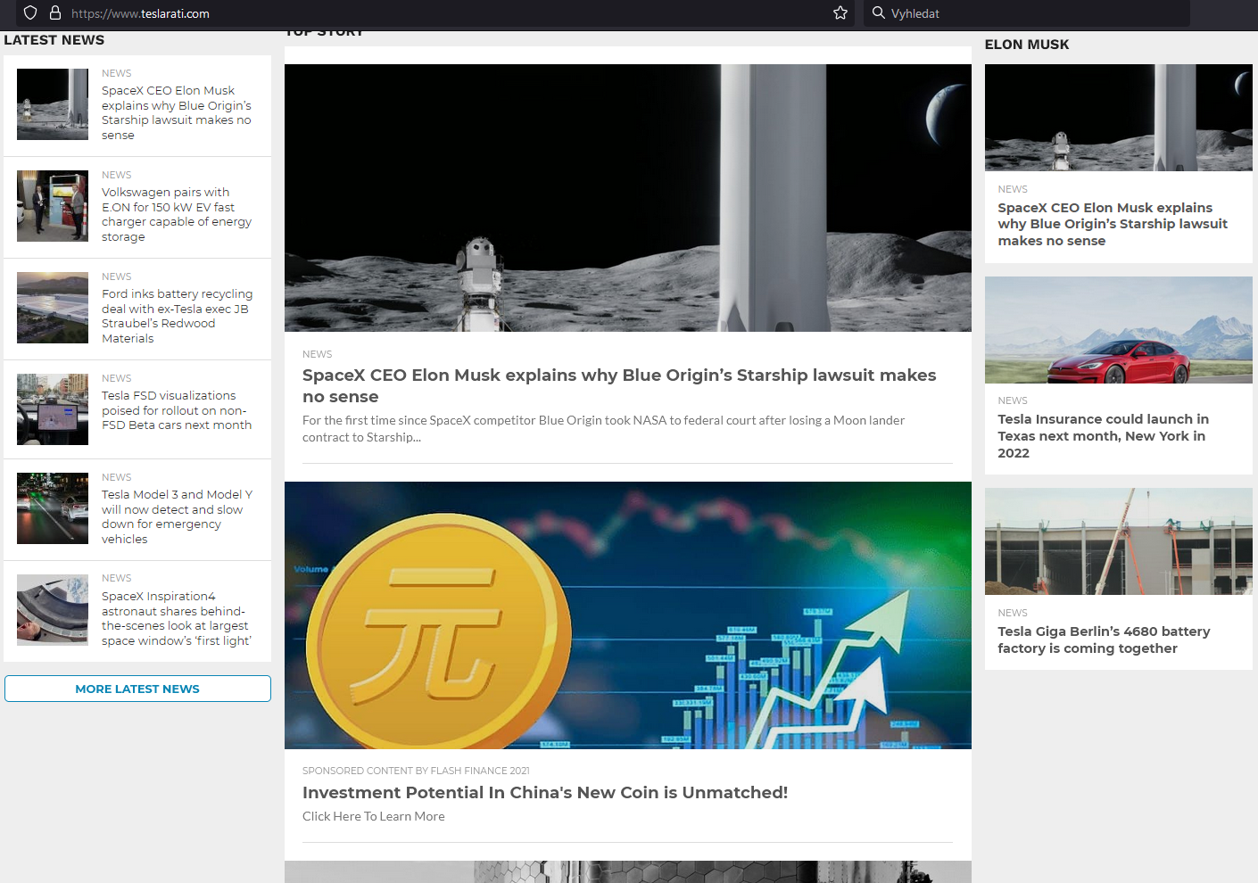The image size is (1258, 883).
Task: Click Sponsored Content by Flash Finance label
Action: click(x=416, y=771)
